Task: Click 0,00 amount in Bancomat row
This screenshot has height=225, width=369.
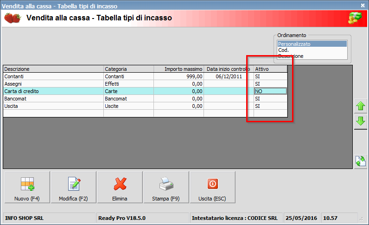Action: pos(179,99)
